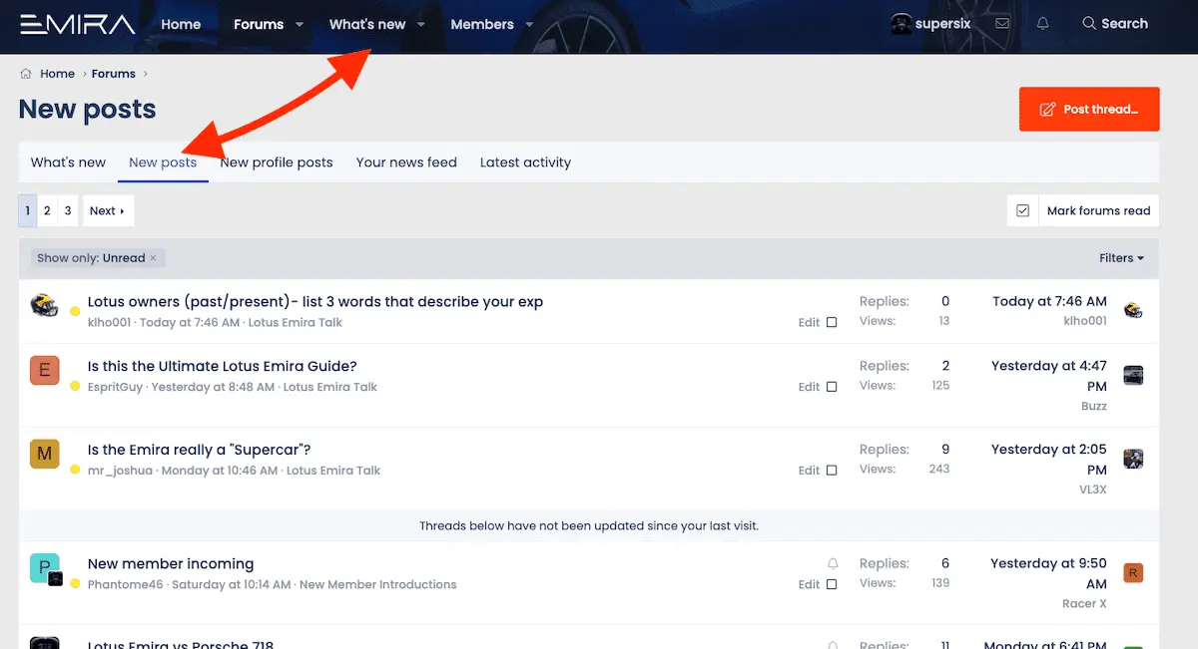Click the EMIRA site logo
The height and width of the screenshot is (649, 1198).
[x=78, y=24]
